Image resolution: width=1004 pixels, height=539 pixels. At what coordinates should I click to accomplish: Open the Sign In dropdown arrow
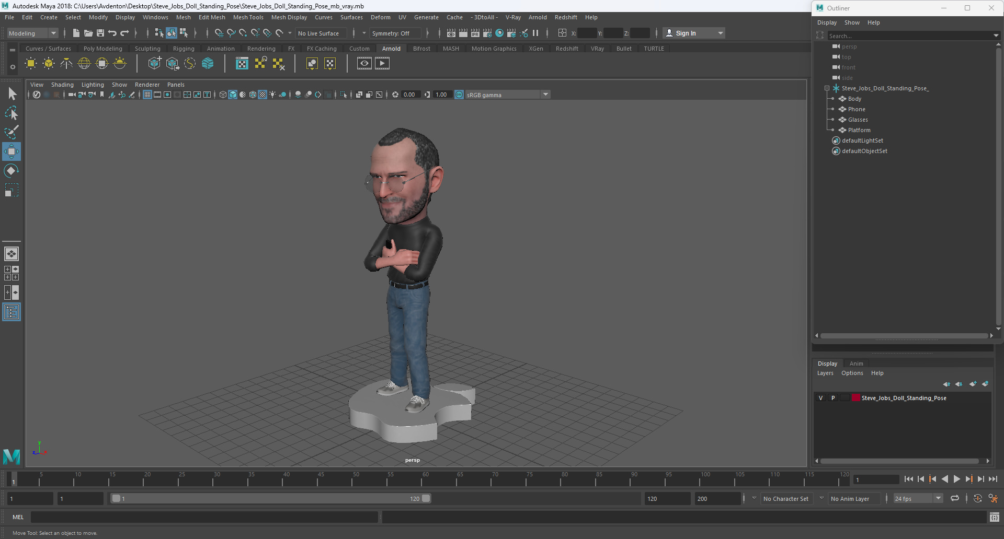coord(721,33)
